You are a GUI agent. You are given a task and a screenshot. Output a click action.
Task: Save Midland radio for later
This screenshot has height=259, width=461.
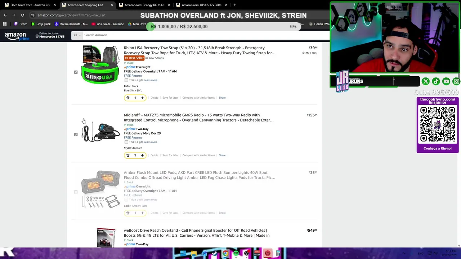pos(170,155)
